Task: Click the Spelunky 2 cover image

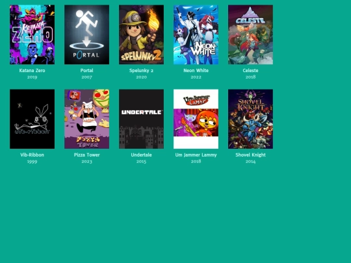Action: (x=141, y=34)
